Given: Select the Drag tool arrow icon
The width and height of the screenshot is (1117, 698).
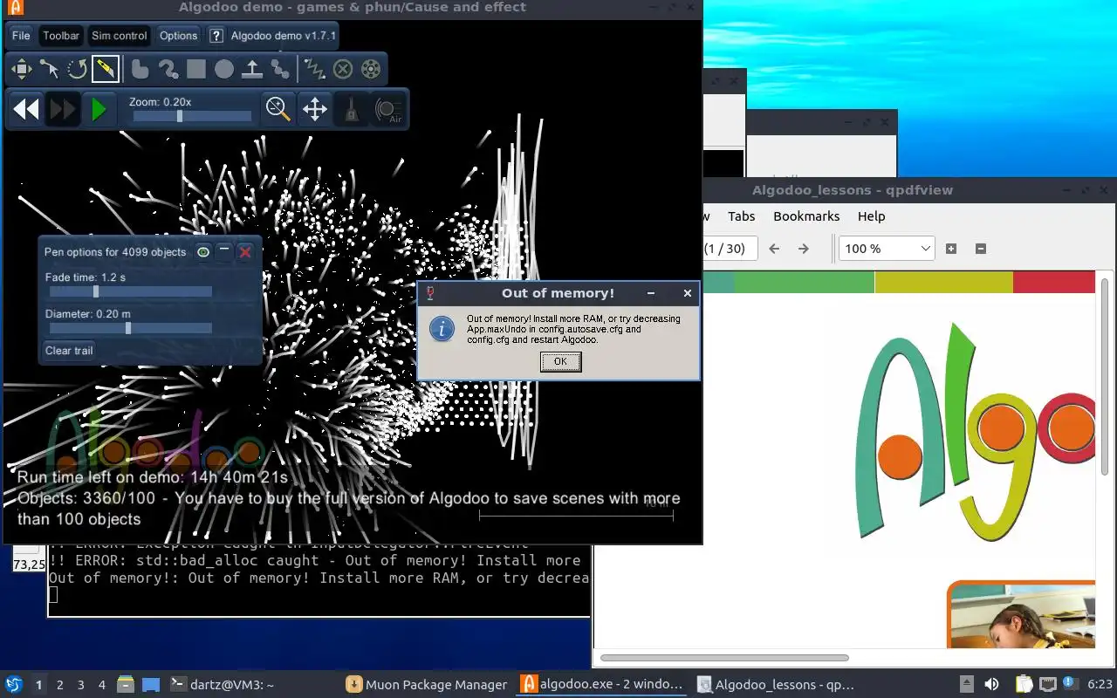Looking at the screenshot, I should (49, 68).
